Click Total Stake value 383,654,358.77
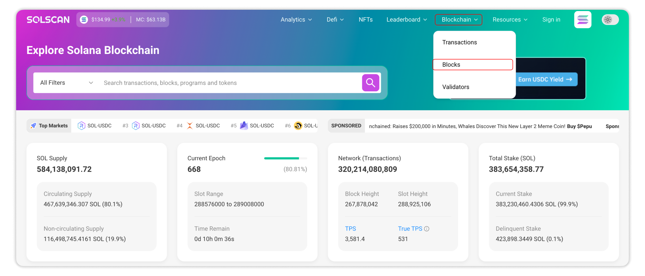Image resolution: width=645 pixels, height=276 pixels. (x=516, y=169)
